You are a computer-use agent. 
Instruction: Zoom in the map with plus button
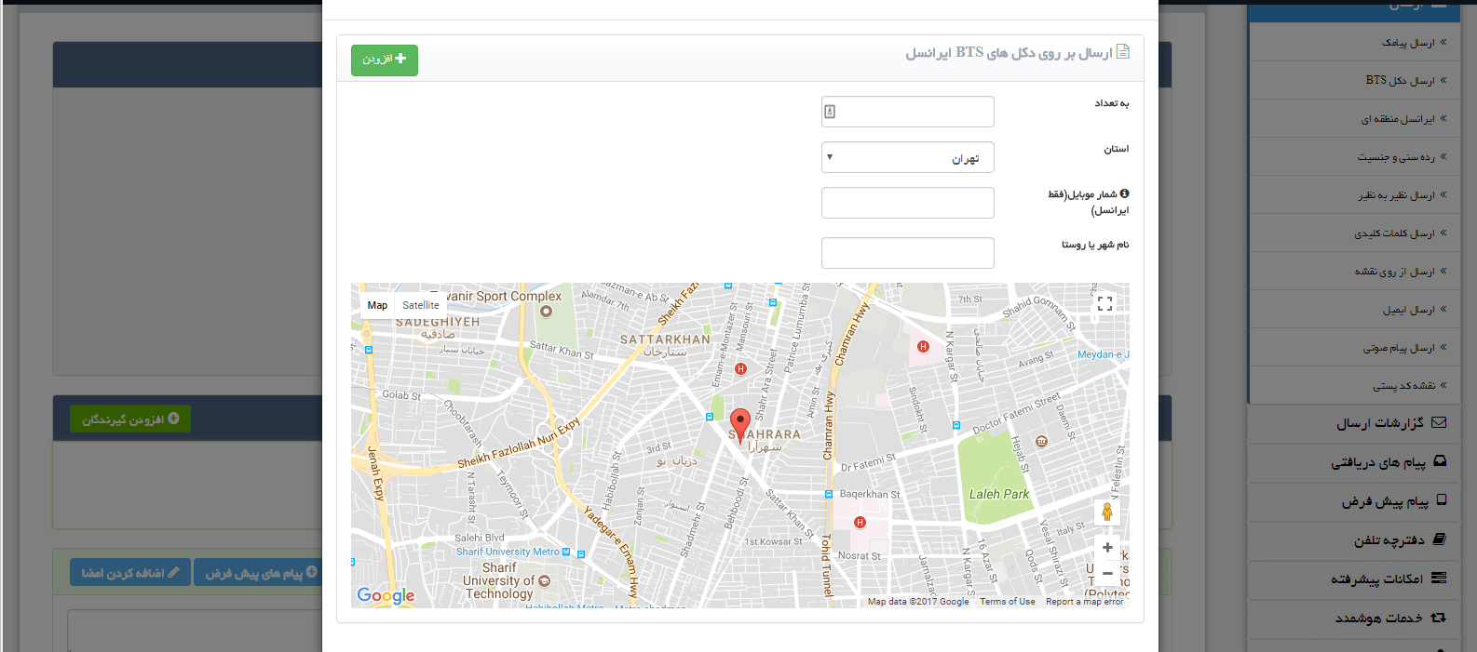1107,548
